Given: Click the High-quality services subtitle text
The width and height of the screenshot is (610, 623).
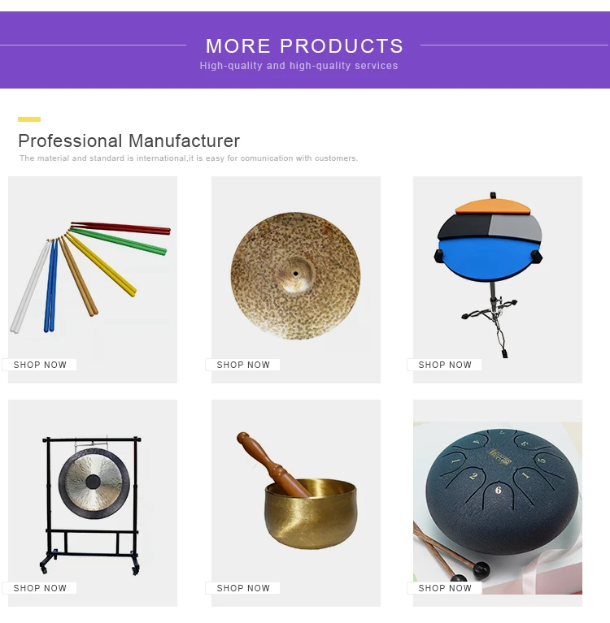Looking at the screenshot, I should tap(298, 66).
